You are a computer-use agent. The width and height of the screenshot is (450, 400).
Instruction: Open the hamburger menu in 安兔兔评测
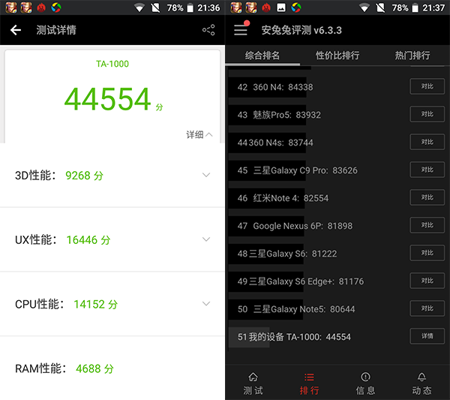pos(241,30)
